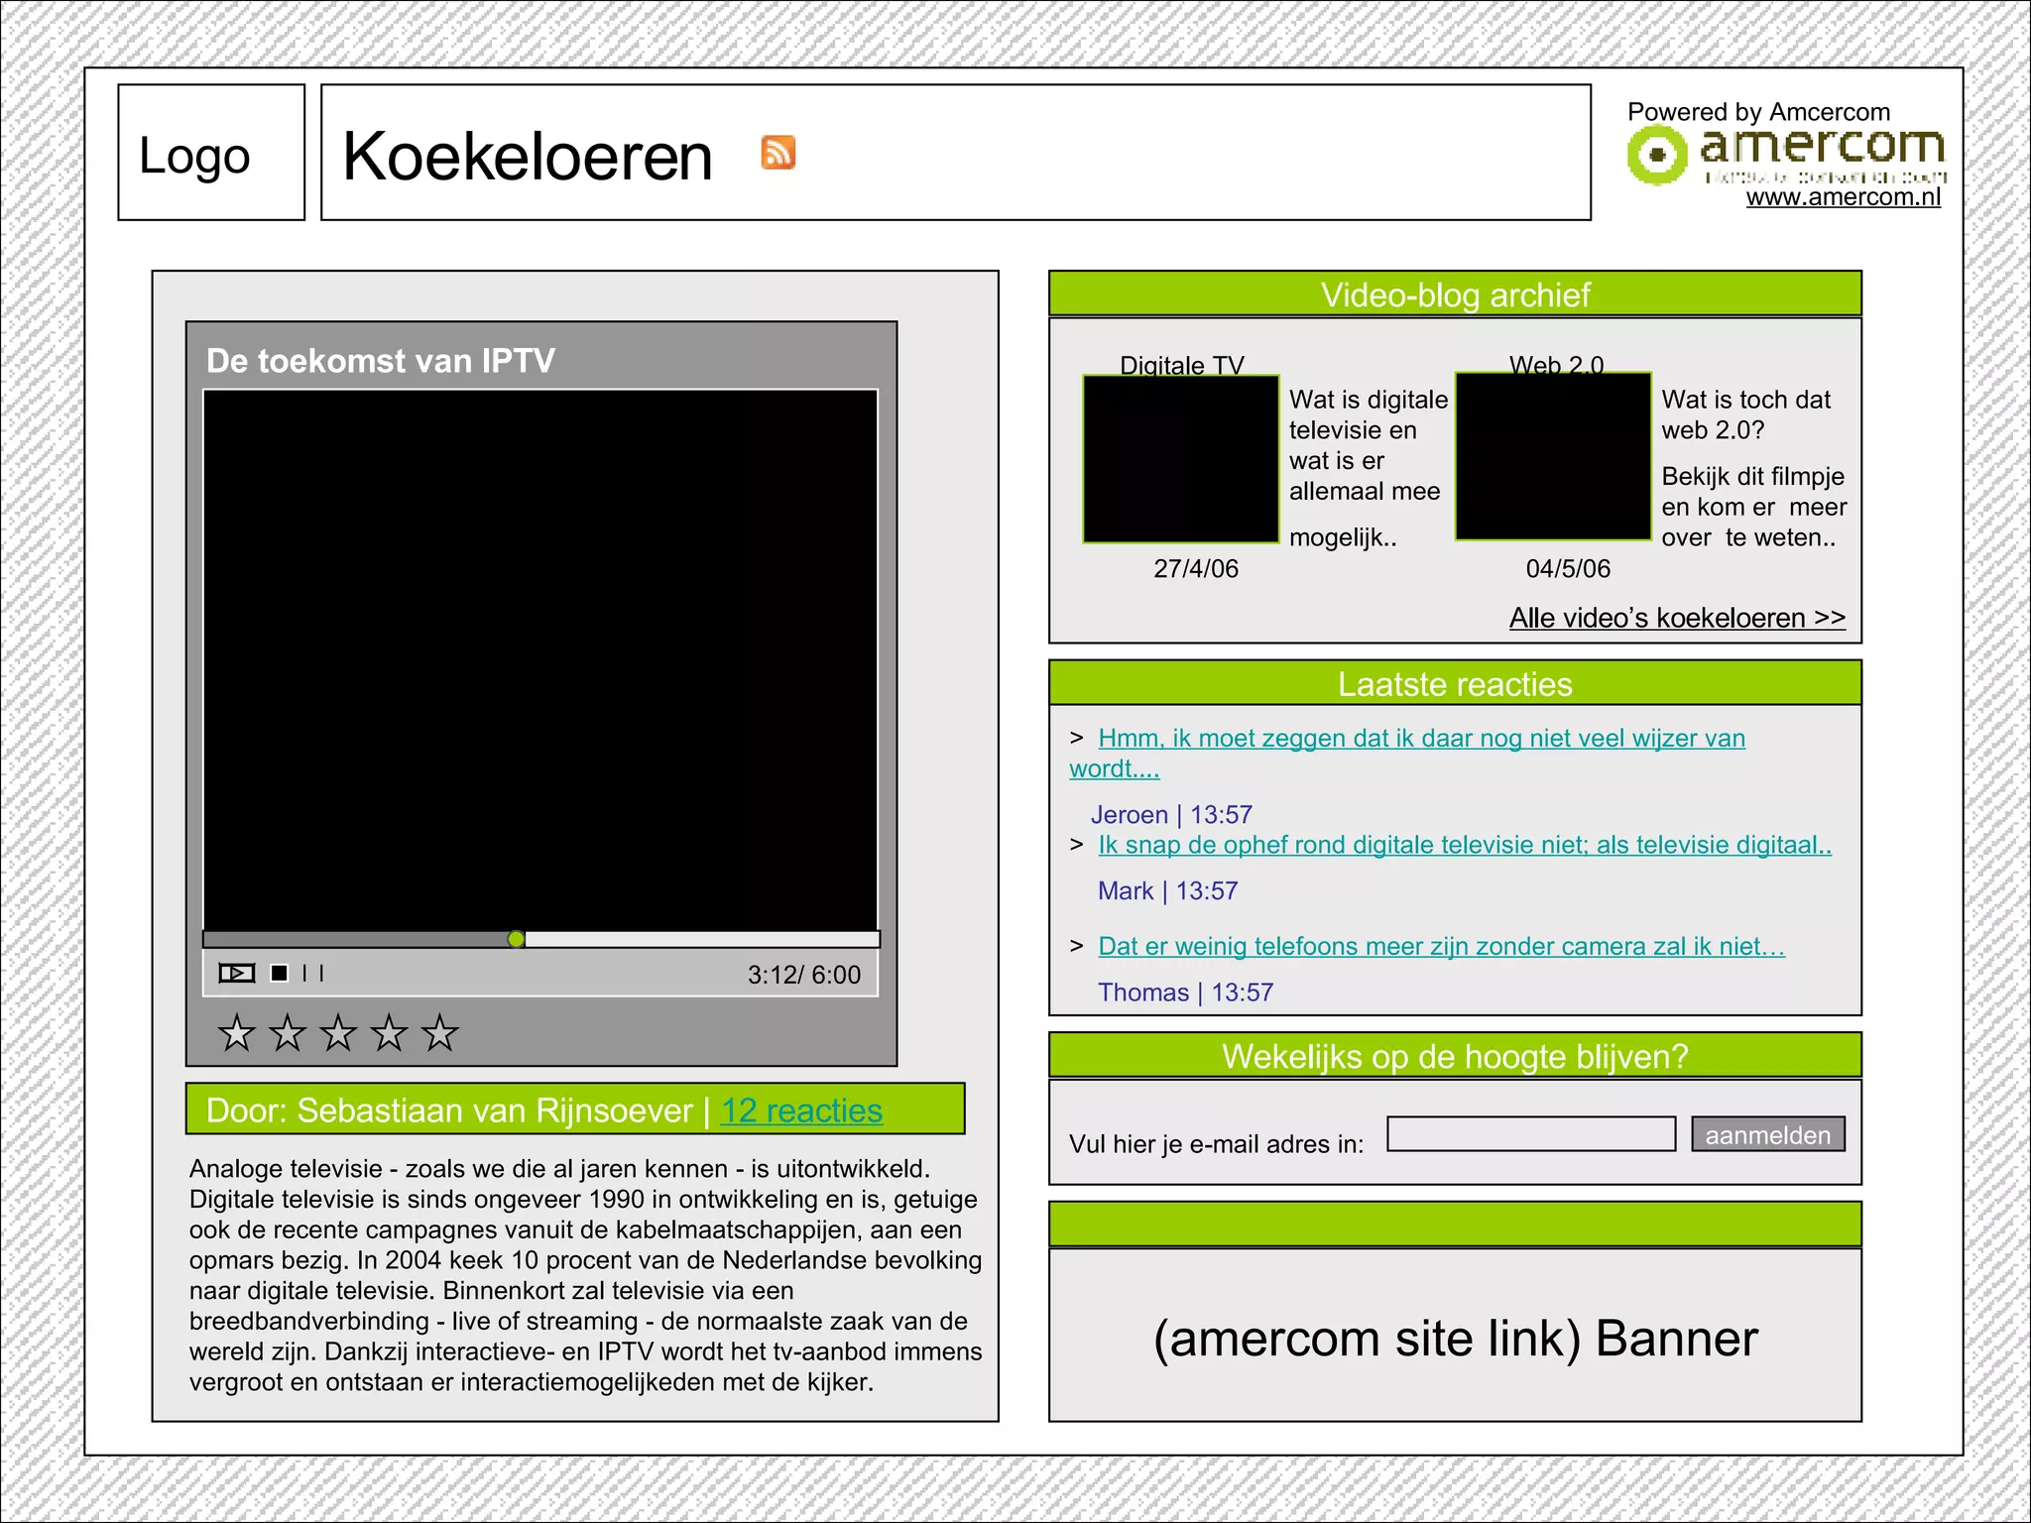
Task: Rate video with the first star
Action: (236, 1033)
